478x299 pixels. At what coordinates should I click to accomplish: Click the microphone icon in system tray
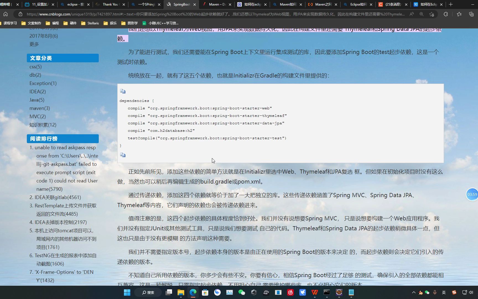click(435, 292)
